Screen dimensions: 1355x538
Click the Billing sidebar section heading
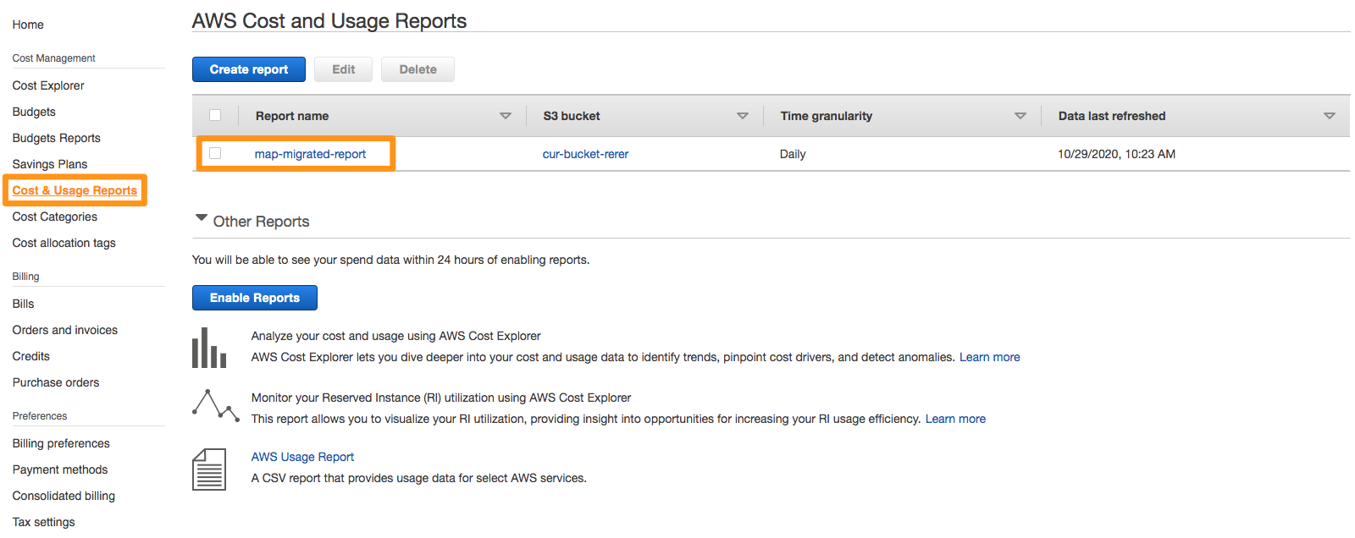coord(25,277)
